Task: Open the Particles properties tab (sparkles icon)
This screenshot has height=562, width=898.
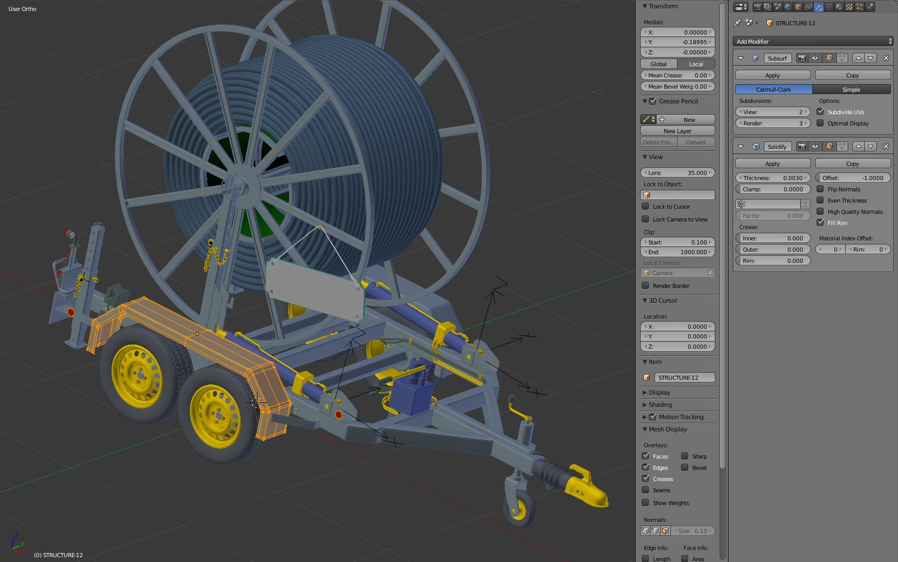Action: click(x=859, y=7)
